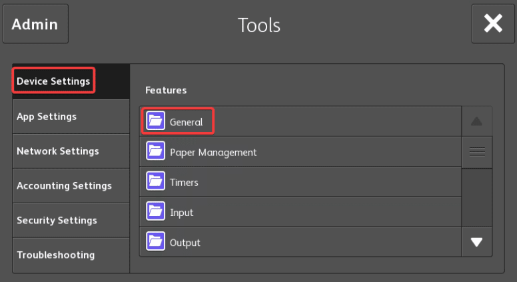
Task: Close the Tools screen with X
Action: [492, 24]
